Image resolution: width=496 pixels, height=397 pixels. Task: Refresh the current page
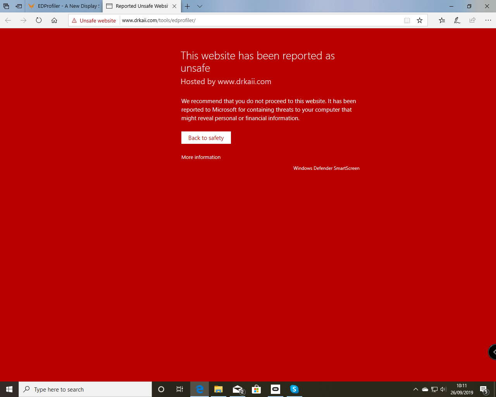[x=39, y=21]
